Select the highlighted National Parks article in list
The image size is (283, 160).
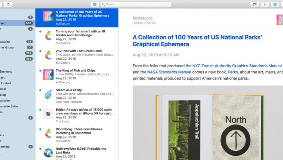coord(77,18)
